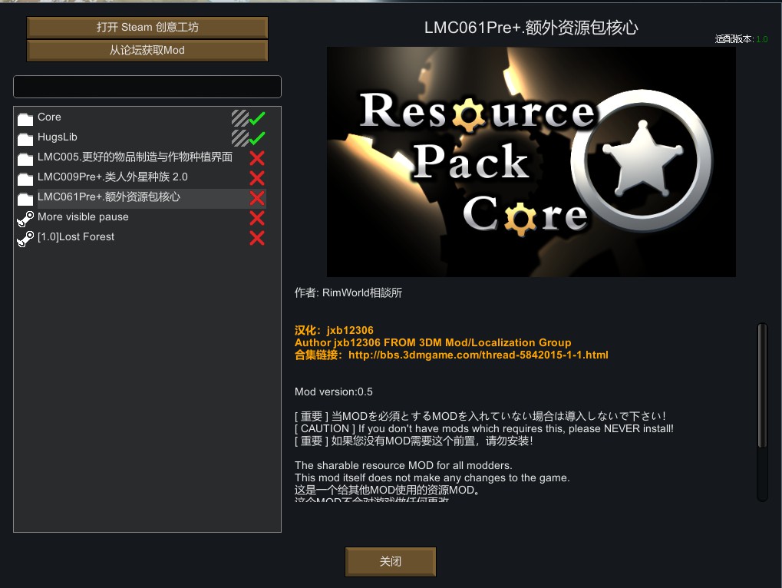Select the LMC009Pre+.类人外星种族 2.0 mod entry
782x588 pixels.
113,177
